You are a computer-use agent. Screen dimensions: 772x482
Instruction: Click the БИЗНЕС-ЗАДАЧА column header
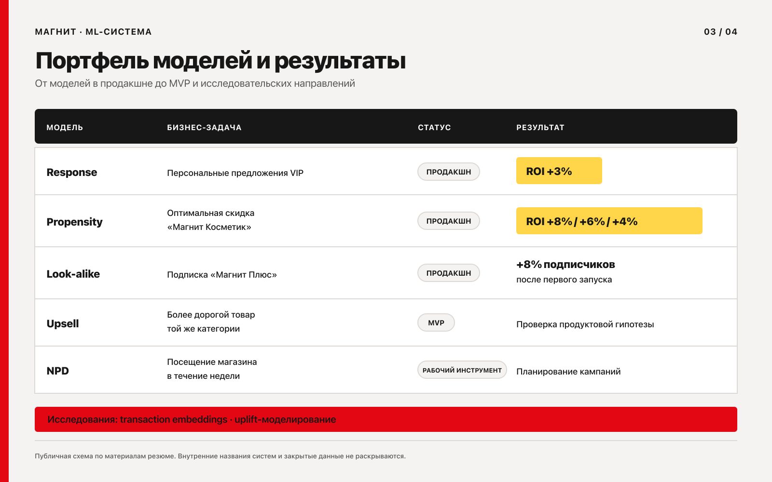coord(204,127)
